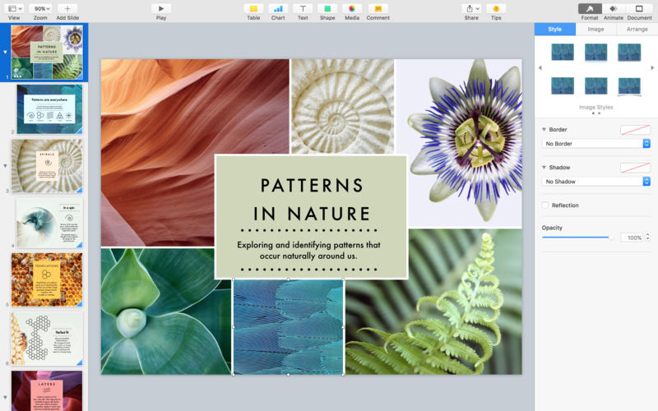Open the Animate inspector

[614, 8]
